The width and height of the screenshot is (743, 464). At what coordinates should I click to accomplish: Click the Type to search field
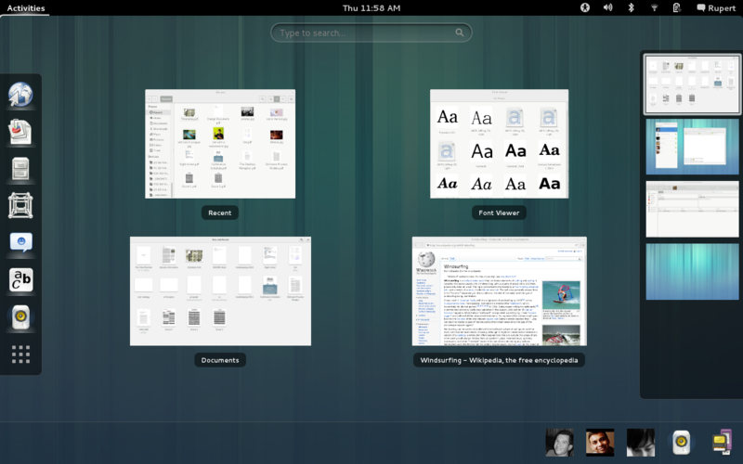(371, 32)
